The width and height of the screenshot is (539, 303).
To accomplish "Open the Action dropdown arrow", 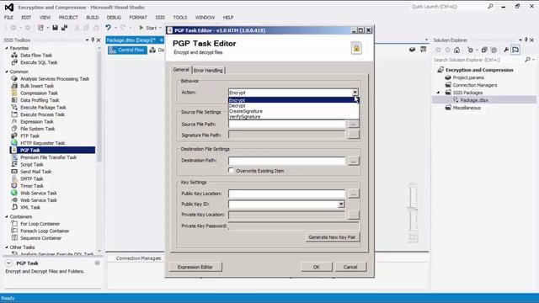I will pos(355,93).
